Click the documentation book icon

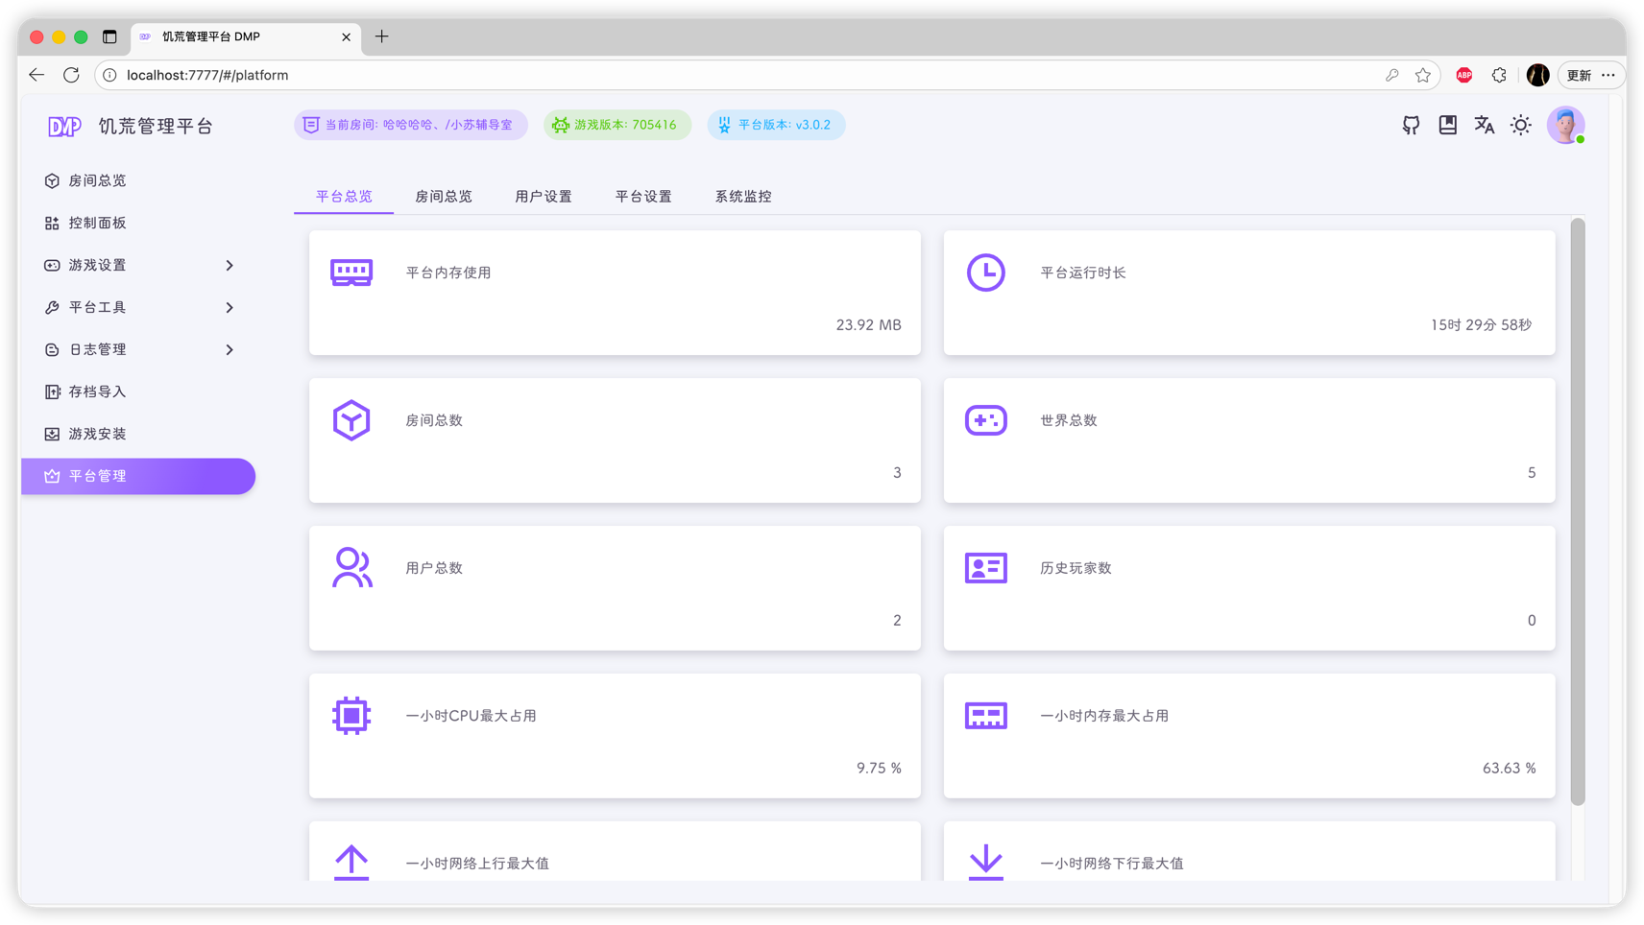pyautogui.click(x=1447, y=125)
